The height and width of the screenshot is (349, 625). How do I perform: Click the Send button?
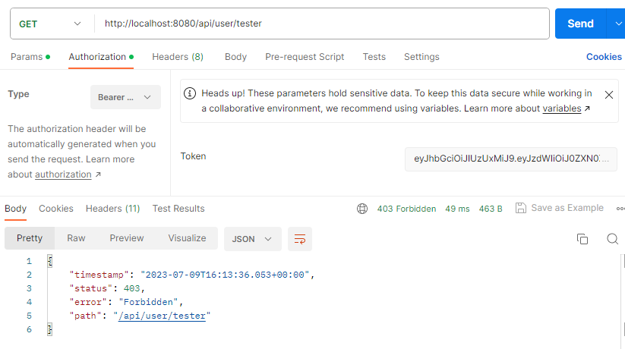point(580,24)
